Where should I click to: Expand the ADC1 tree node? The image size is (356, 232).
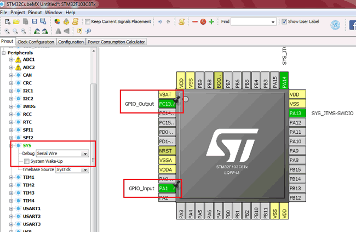[11, 60]
